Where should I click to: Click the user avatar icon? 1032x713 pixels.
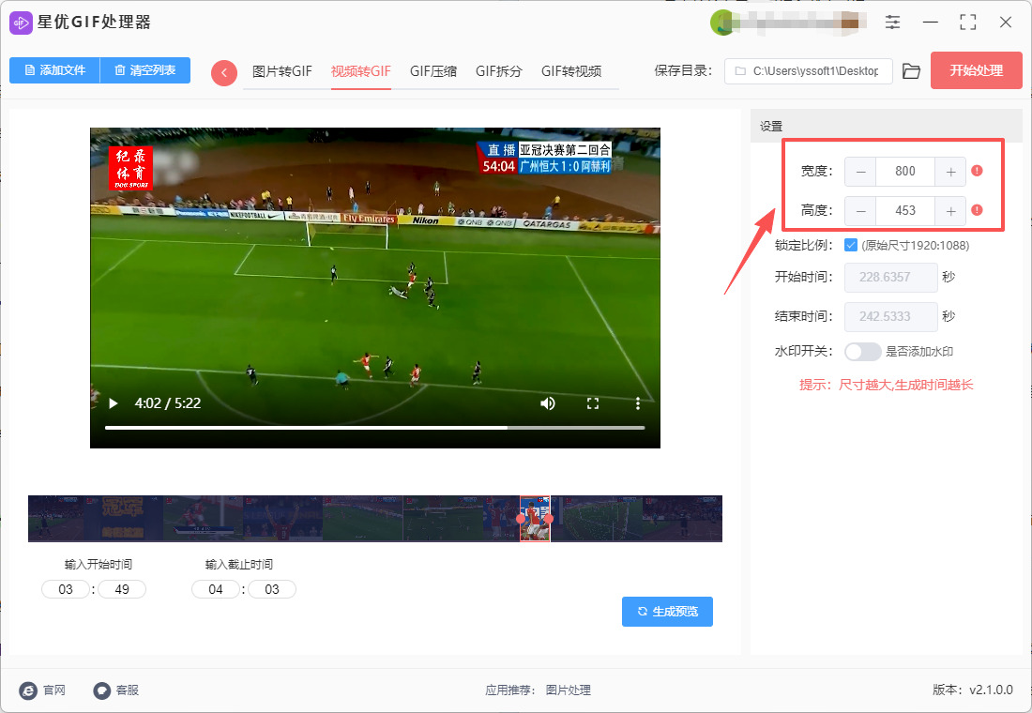722,23
